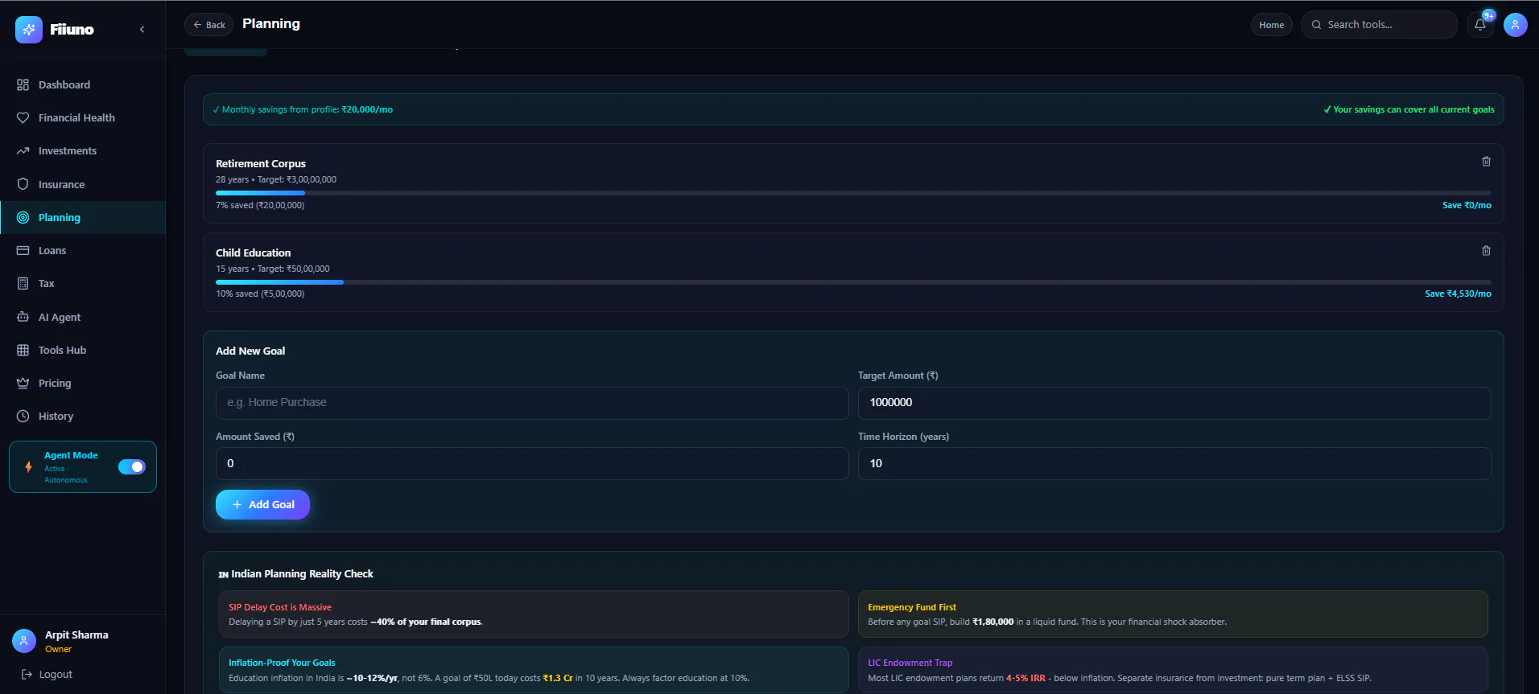Focus the Search tools field
Viewport: 1539px width, 694px height.
coord(1380,25)
